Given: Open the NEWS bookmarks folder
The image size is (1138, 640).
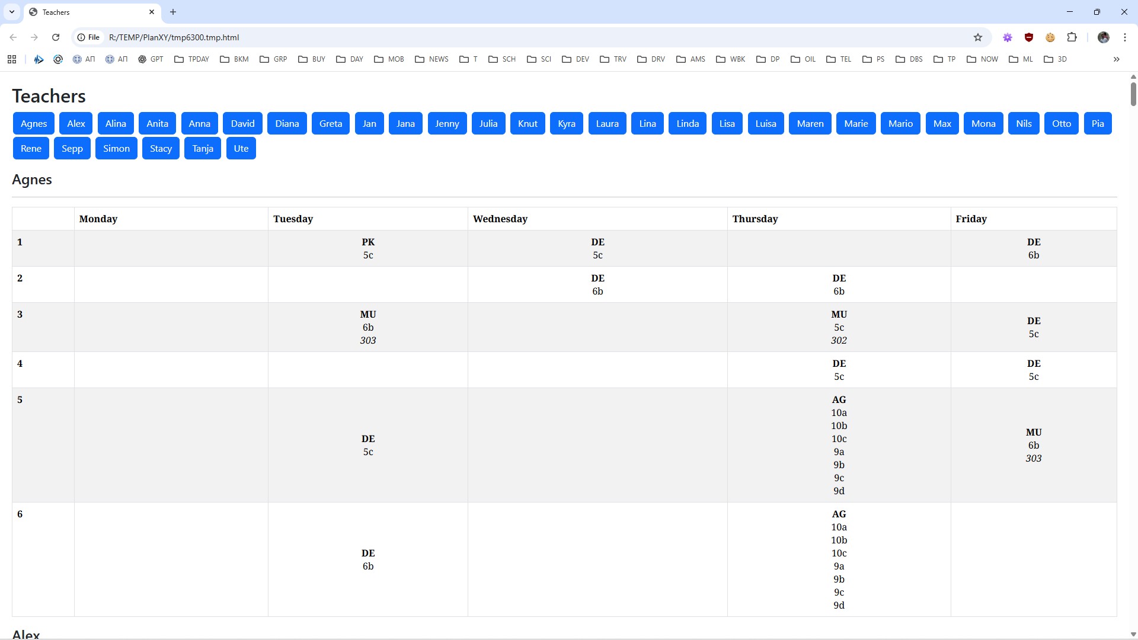Looking at the screenshot, I should [431, 59].
